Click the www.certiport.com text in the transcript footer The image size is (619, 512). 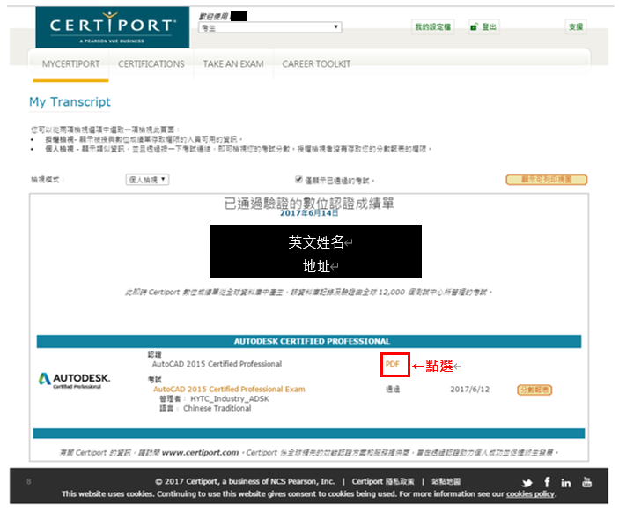click(x=200, y=452)
